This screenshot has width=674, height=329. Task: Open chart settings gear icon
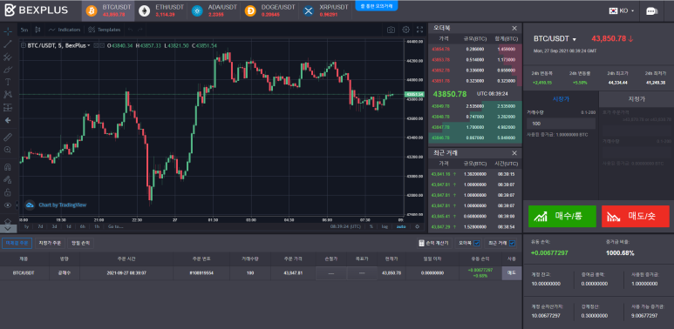pos(405,30)
